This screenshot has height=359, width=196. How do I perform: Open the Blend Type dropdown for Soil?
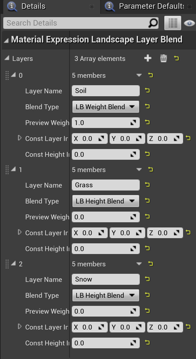(x=105, y=107)
